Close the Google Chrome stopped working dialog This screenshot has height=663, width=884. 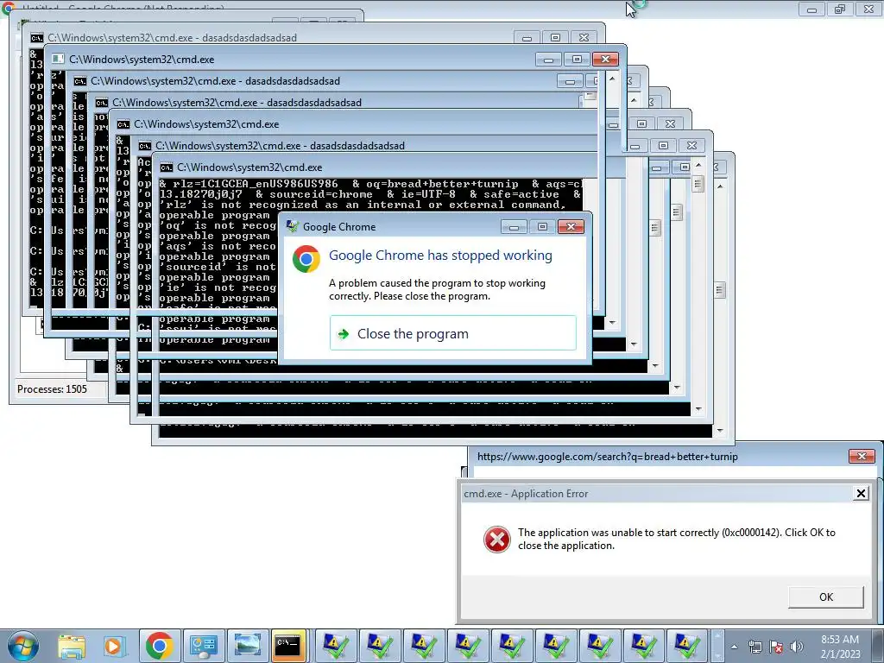pos(571,227)
